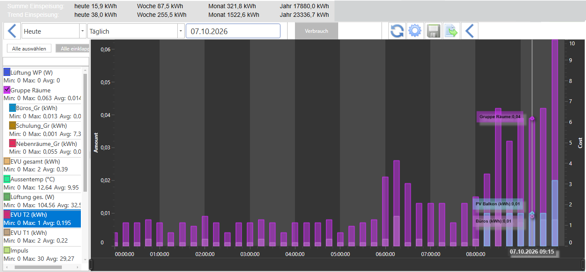
Task: Toggle the Lüftung WP (W) checkbox
Action: pyautogui.click(x=7, y=72)
